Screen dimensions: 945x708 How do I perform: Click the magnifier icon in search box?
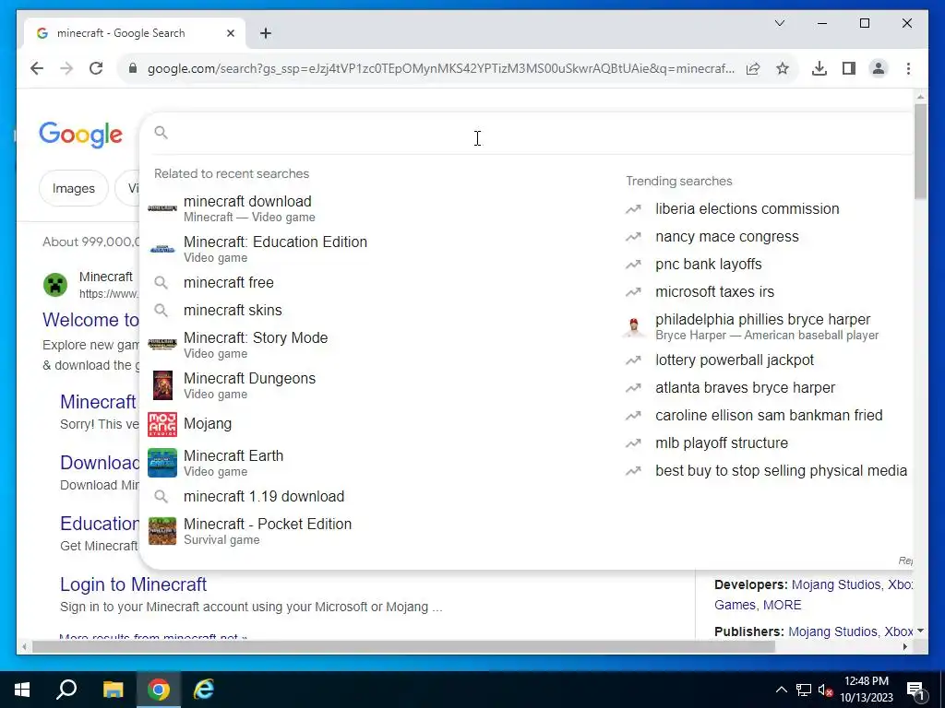pyautogui.click(x=161, y=133)
